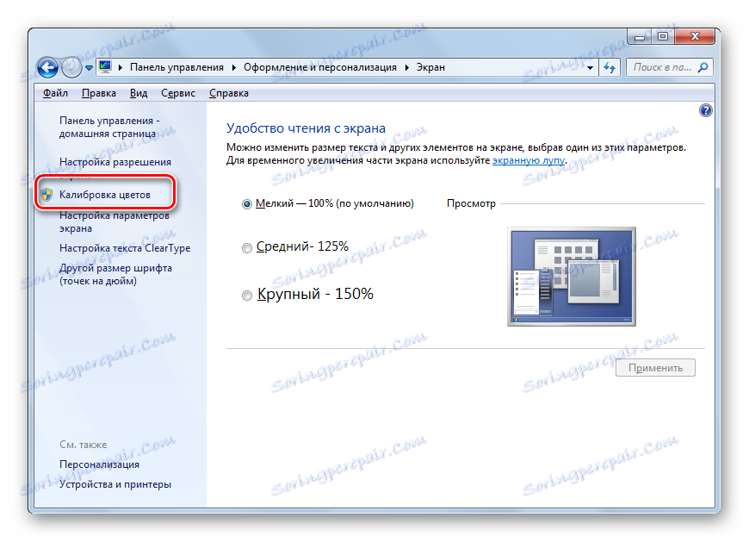
Task: Open Настройка параметров экрана link
Action: click(115, 221)
